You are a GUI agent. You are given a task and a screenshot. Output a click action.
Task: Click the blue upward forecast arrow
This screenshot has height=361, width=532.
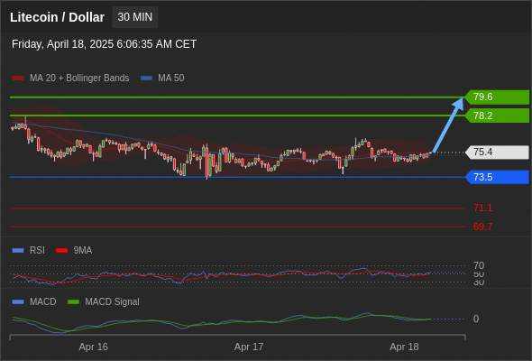[448, 125]
